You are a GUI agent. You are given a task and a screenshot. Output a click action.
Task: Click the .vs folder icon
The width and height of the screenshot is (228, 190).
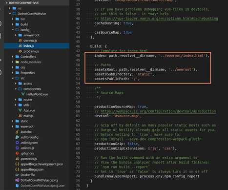(x=14, y=8)
